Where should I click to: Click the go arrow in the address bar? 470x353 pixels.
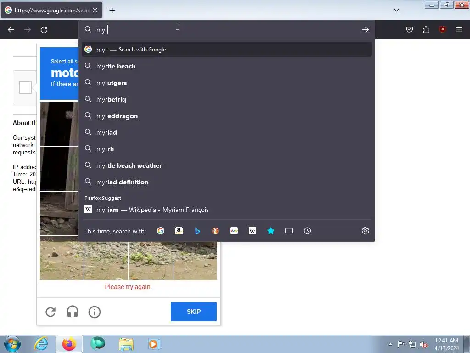coord(365,30)
